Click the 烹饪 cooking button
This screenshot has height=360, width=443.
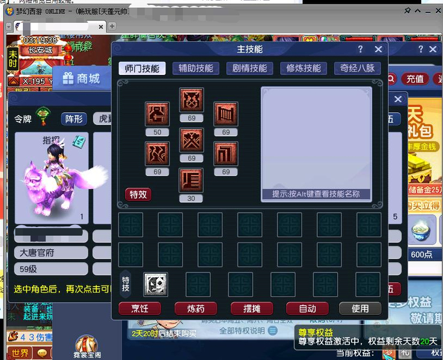140,308
